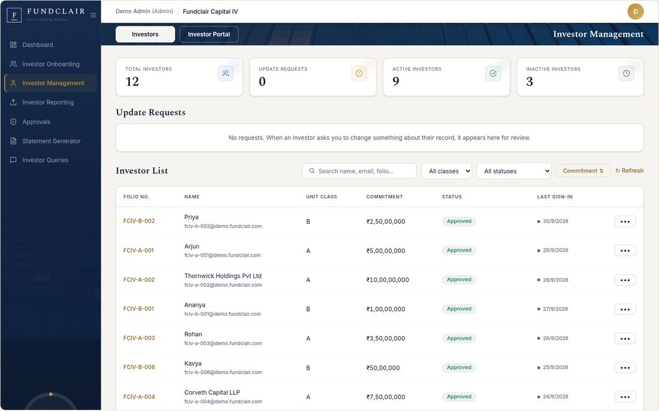
Task: Click commitment ₹50,00,000 value
Action: coord(383,368)
